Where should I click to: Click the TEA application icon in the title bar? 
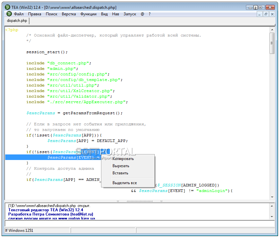pyautogui.click(x=8, y=7)
